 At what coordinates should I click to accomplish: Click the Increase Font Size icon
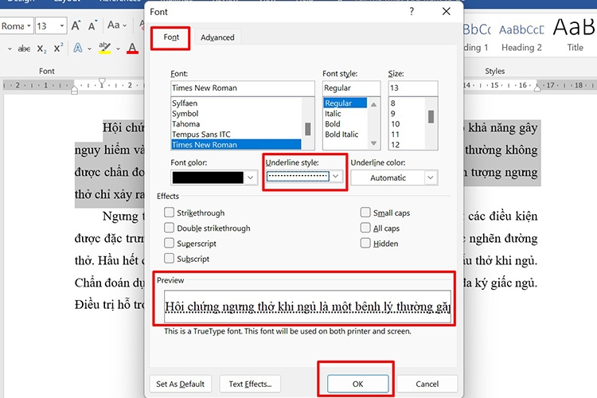[x=76, y=25]
